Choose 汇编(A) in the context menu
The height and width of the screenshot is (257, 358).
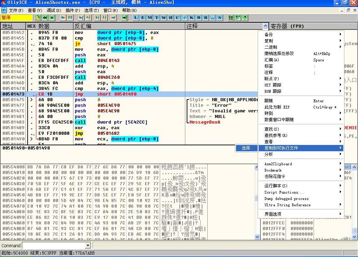(301, 60)
